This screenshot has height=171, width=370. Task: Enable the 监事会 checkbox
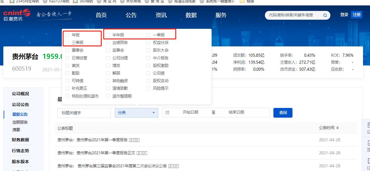click(108, 50)
